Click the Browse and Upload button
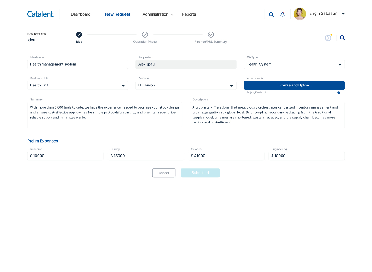 (294, 85)
